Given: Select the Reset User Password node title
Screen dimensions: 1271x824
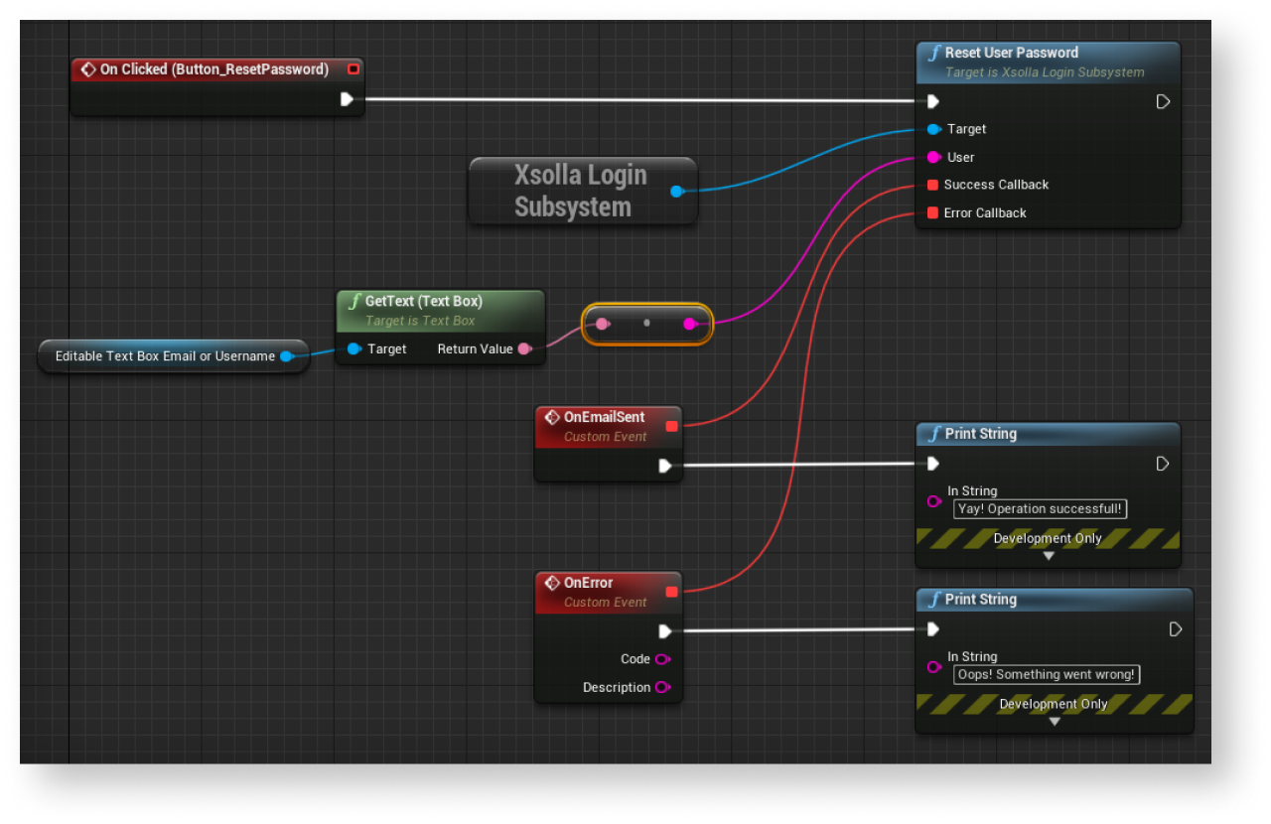Looking at the screenshot, I should (x=1011, y=53).
